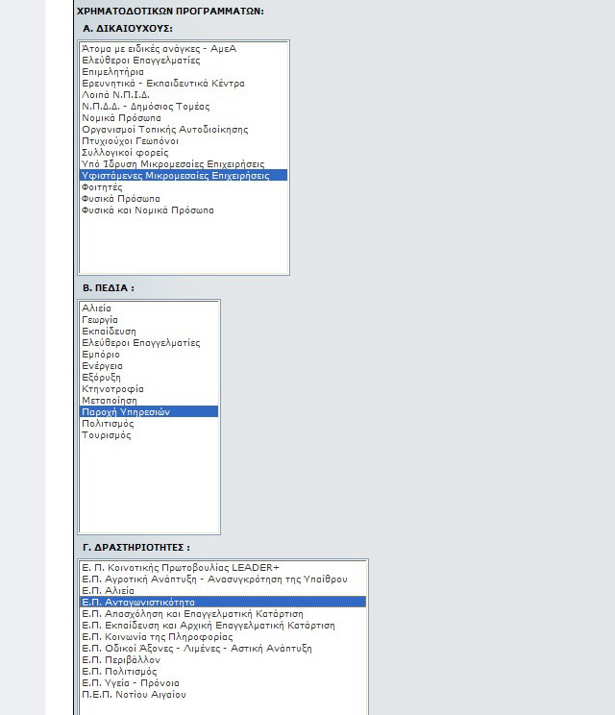Click highlighted 'Παροχή Υπηρεσιών' row
The image size is (615, 715).
(x=149, y=412)
